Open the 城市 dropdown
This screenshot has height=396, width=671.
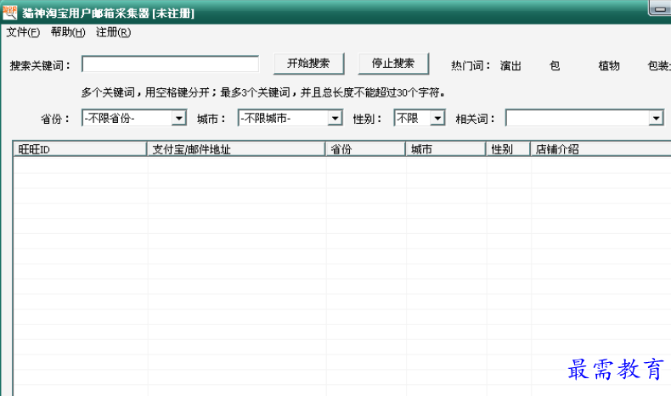(290, 118)
